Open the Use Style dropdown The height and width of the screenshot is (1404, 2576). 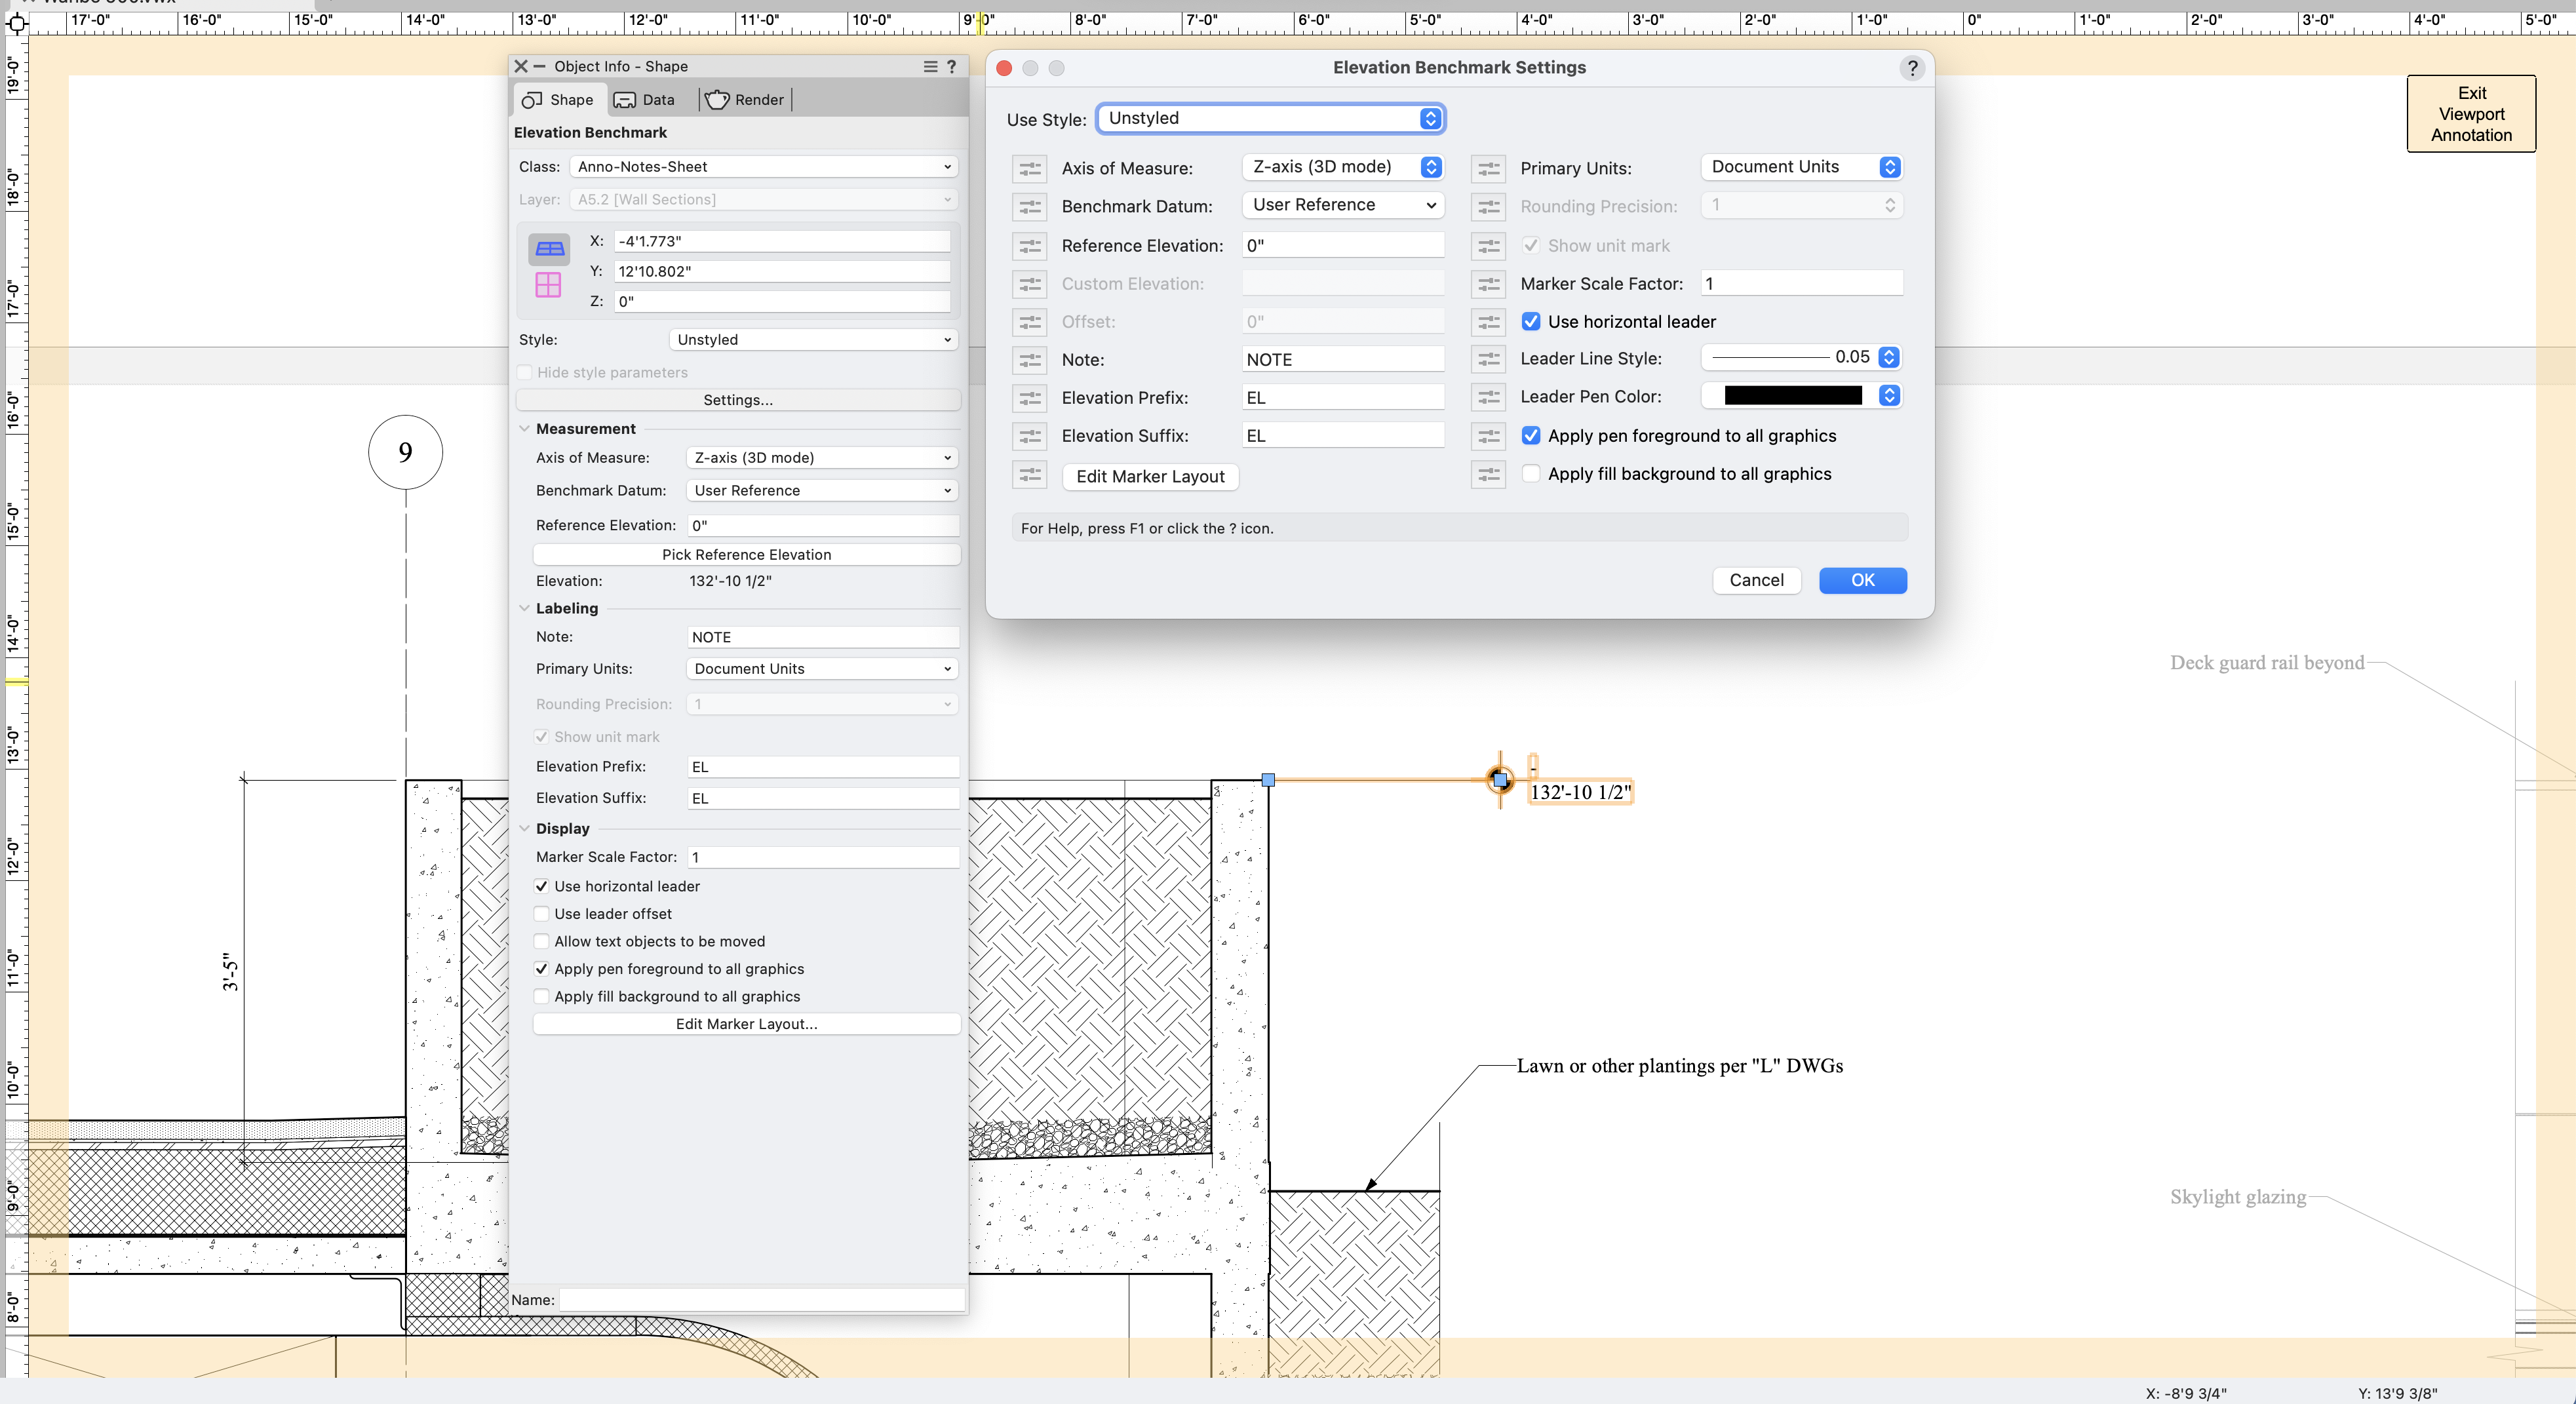pos(1270,118)
